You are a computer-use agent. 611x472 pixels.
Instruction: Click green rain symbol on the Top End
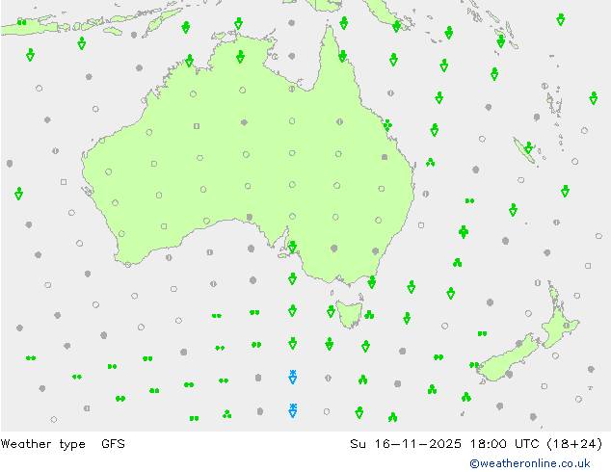[240, 57]
